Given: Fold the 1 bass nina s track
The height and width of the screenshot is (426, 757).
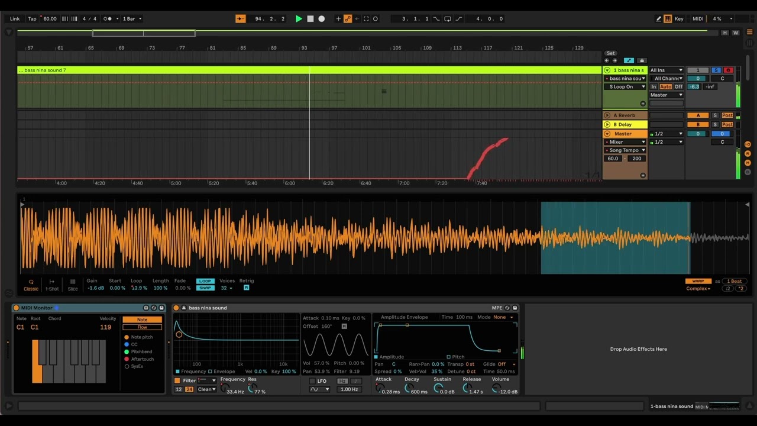Looking at the screenshot, I should (607, 70).
